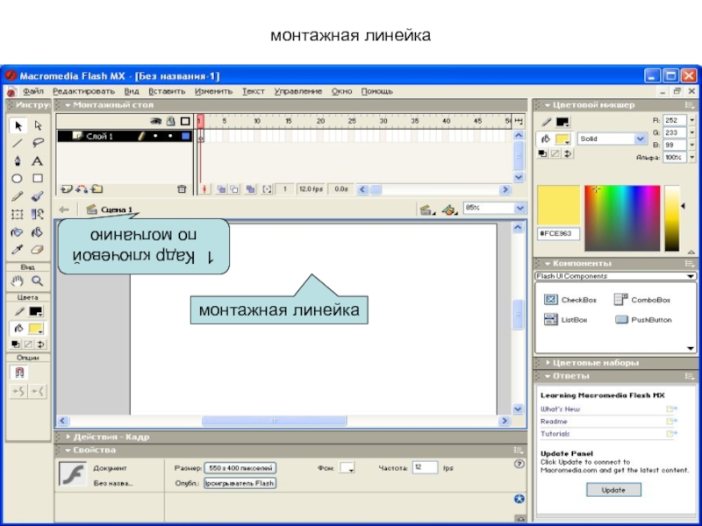This screenshot has height=526, width=702.
Task: Choose the Oval drawing tool
Action: tap(17, 179)
